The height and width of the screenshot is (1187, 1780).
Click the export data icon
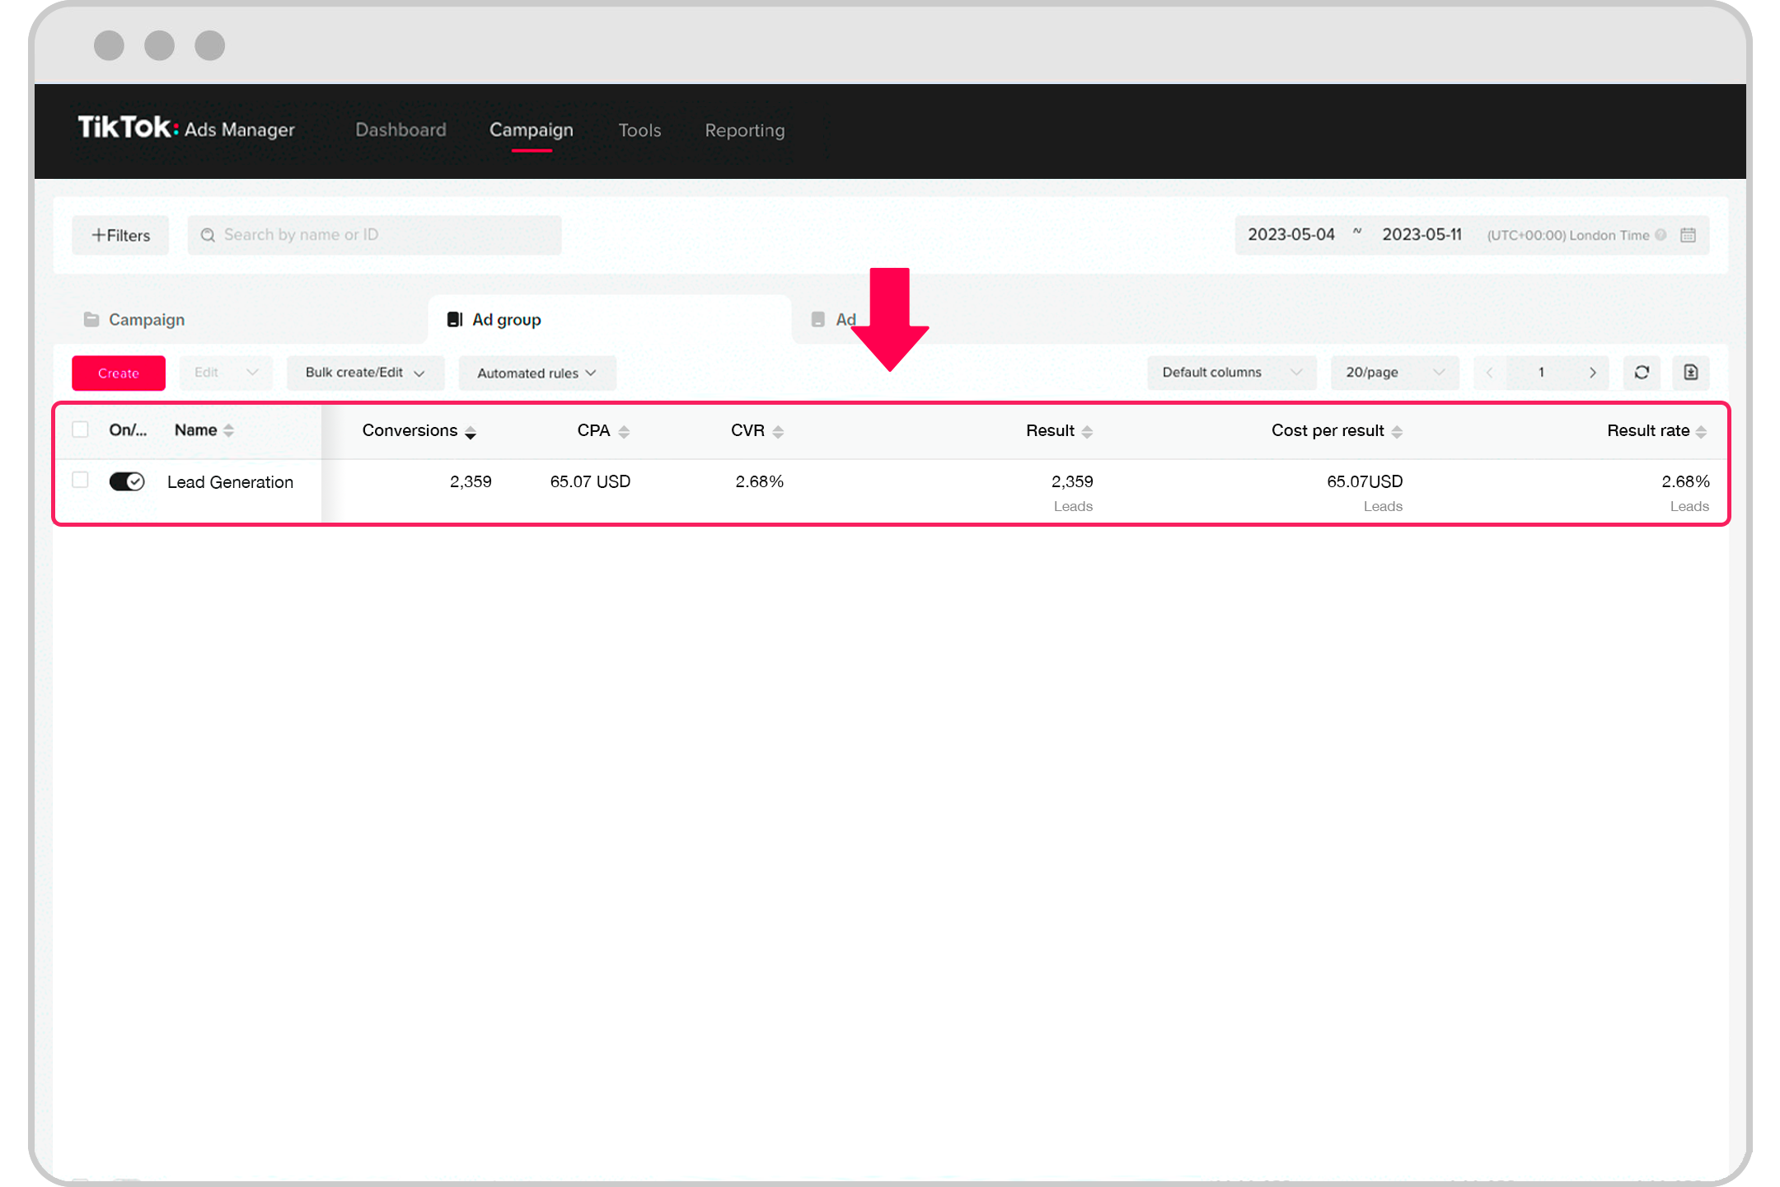point(1690,373)
